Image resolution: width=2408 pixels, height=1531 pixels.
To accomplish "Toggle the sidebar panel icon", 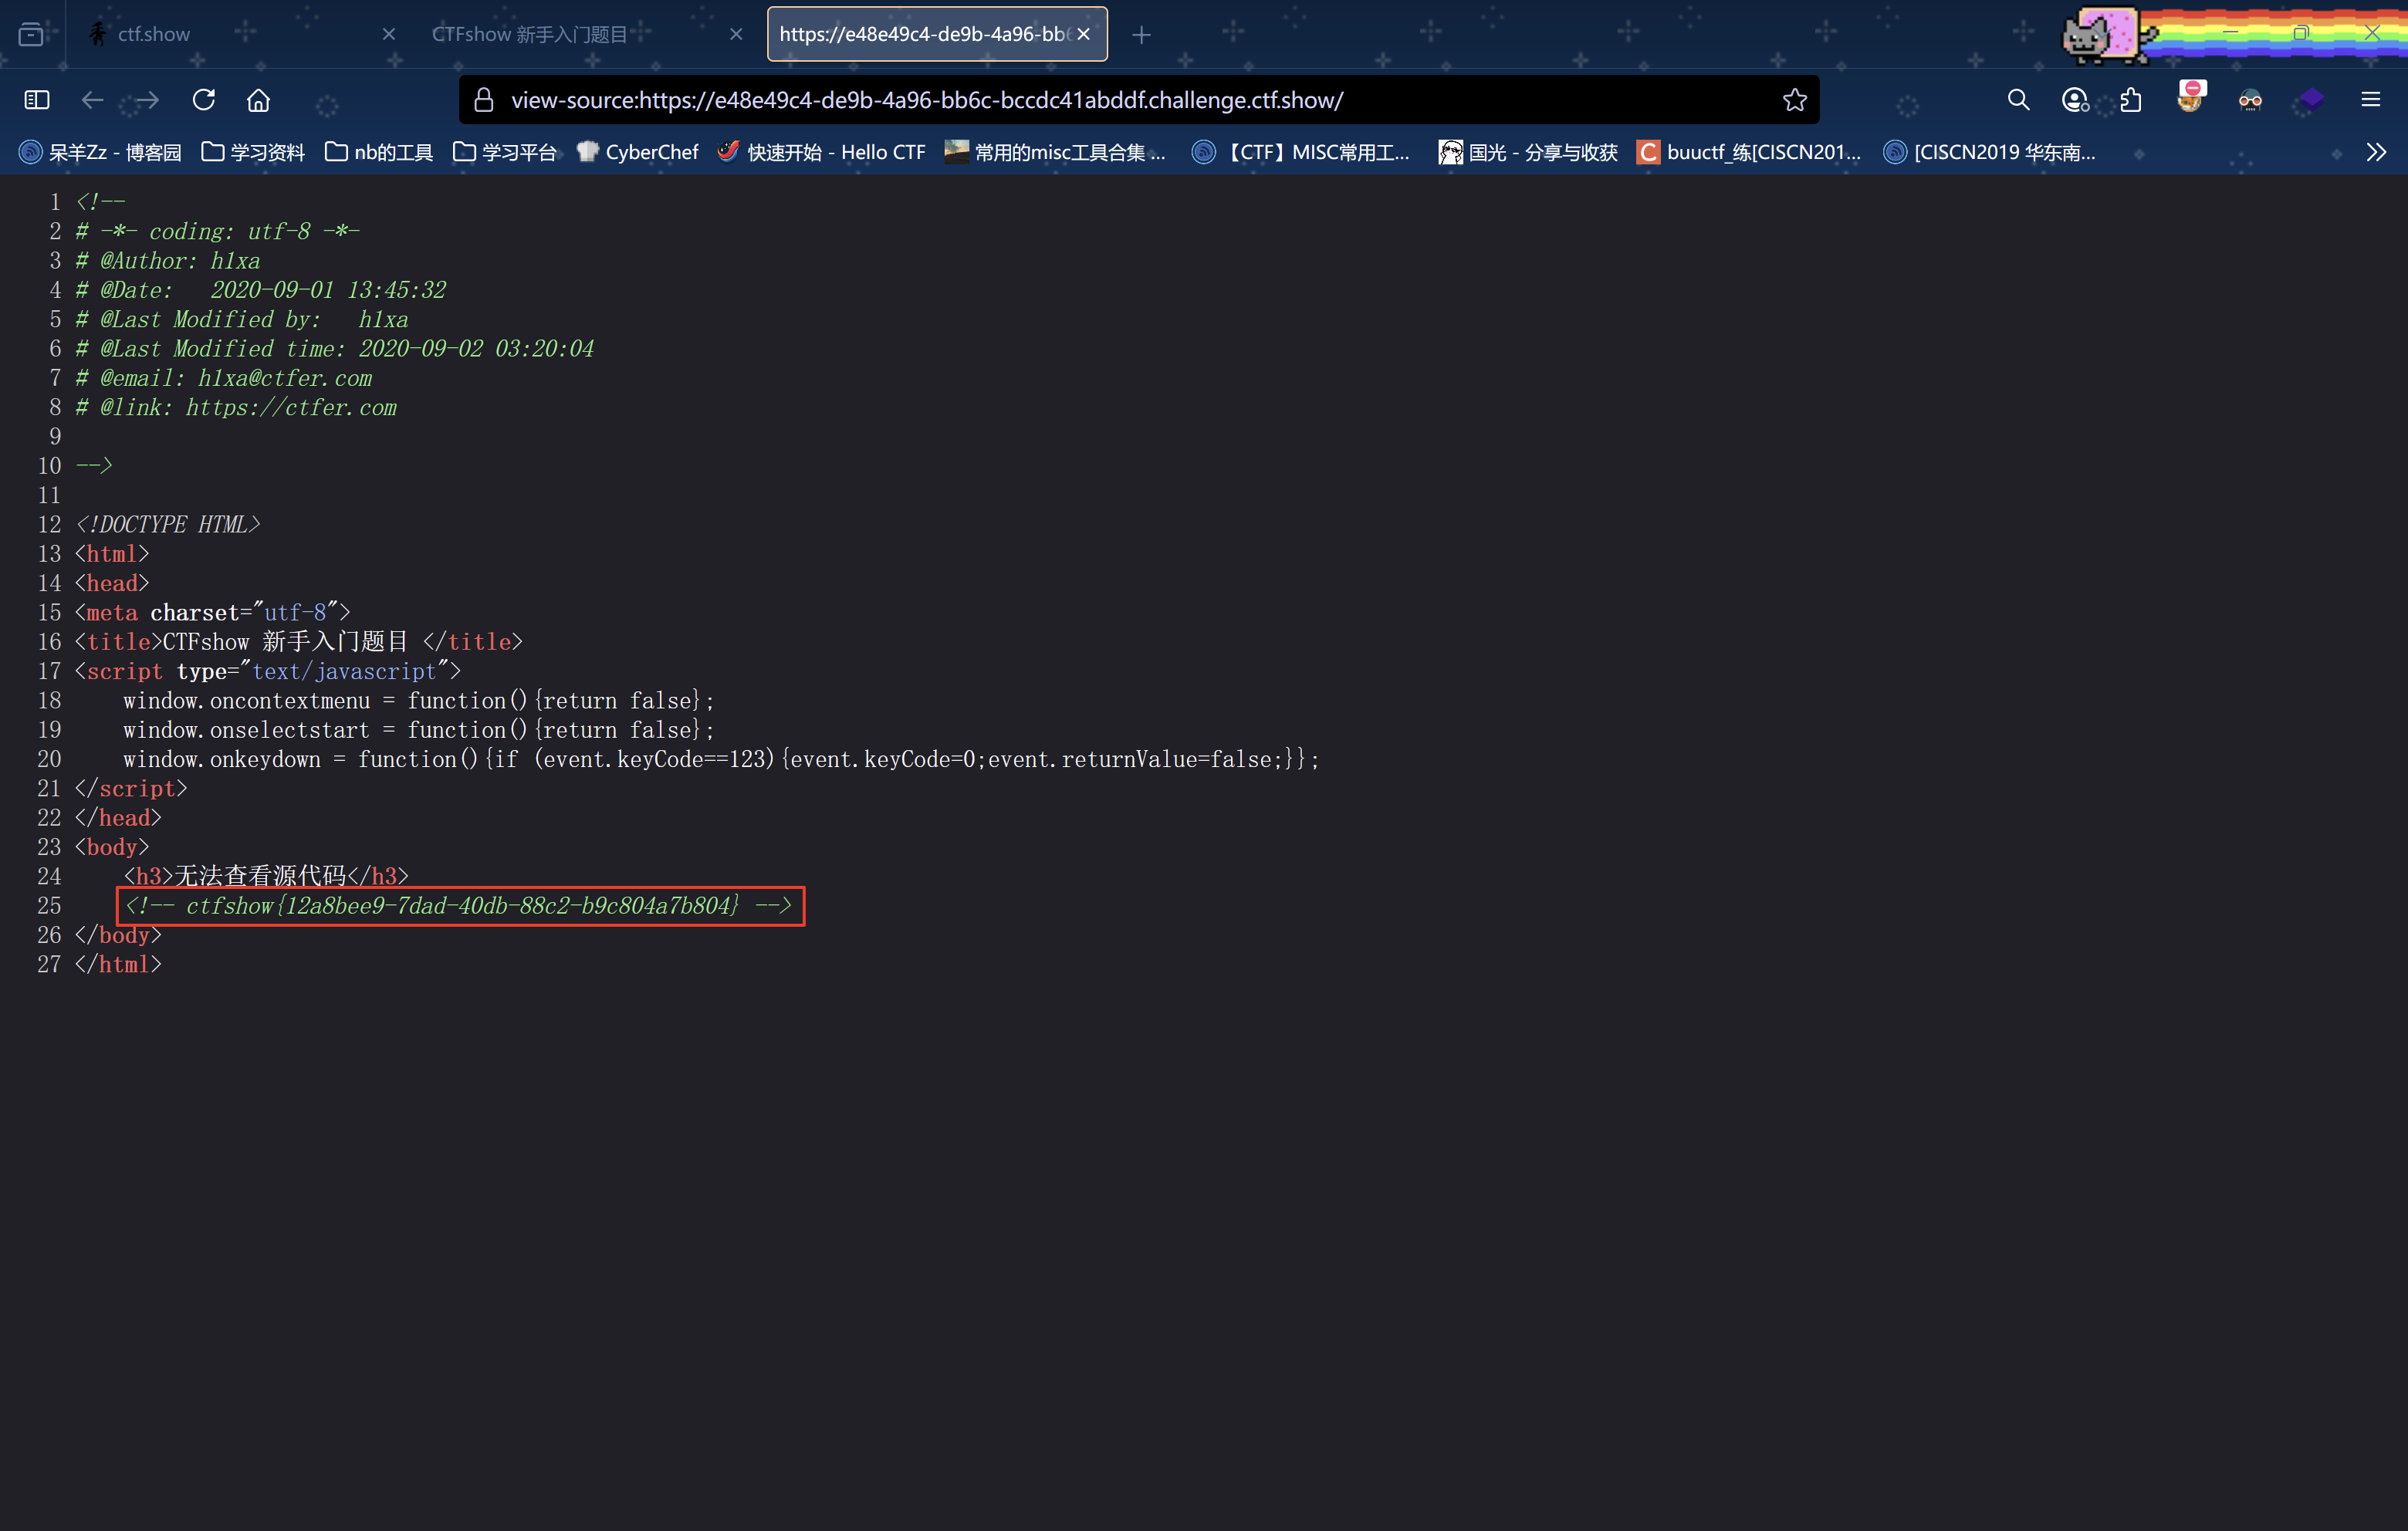I will tap(37, 100).
